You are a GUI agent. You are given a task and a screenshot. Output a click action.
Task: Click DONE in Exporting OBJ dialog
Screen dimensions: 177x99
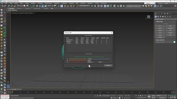click(108, 65)
